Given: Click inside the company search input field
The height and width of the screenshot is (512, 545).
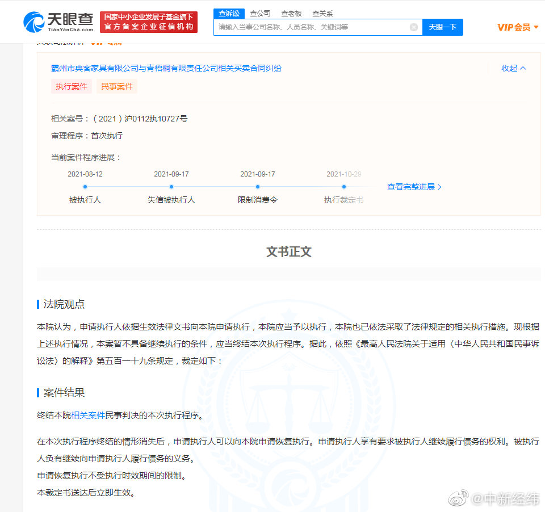Looking at the screenshot, I should click(x=312, y=27).
